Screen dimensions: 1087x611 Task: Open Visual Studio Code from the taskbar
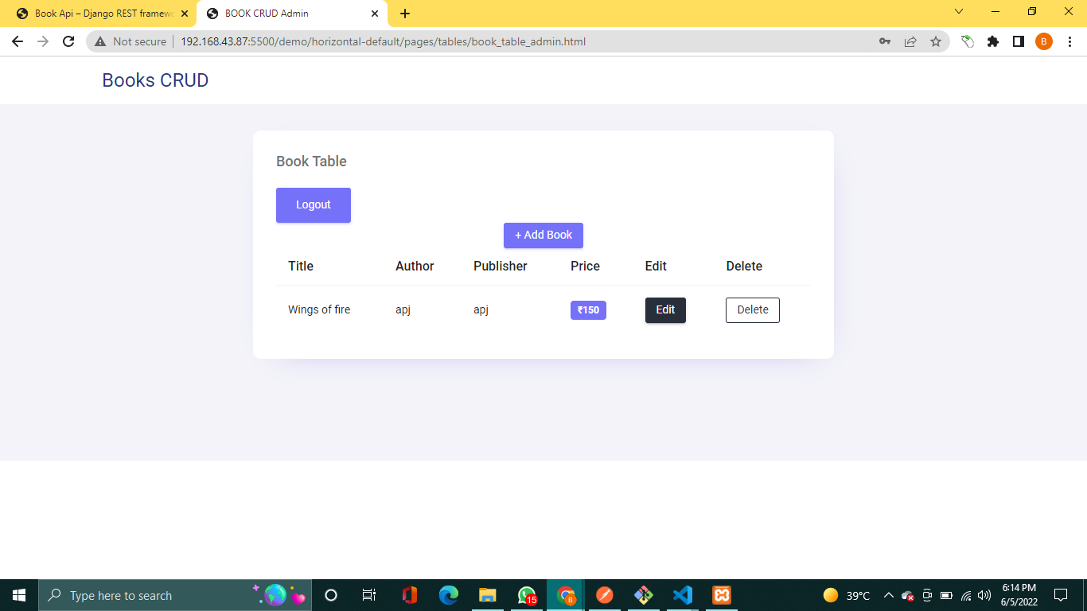click(x=682, y=594)
